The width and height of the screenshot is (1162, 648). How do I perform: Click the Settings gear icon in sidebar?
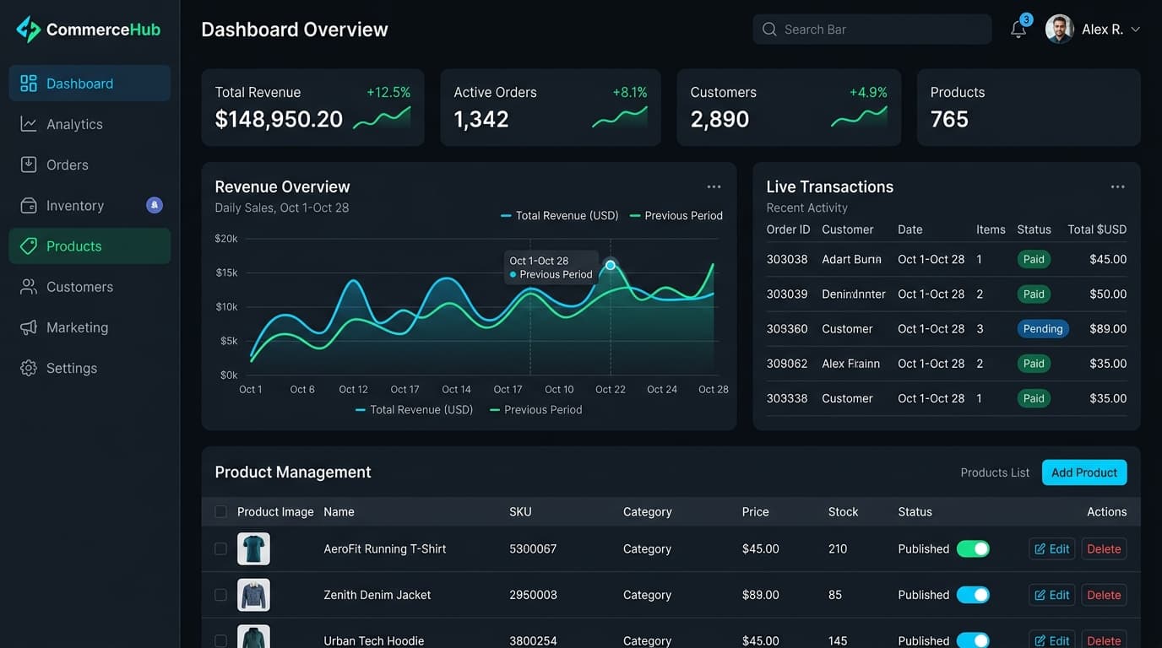[29, 368]
